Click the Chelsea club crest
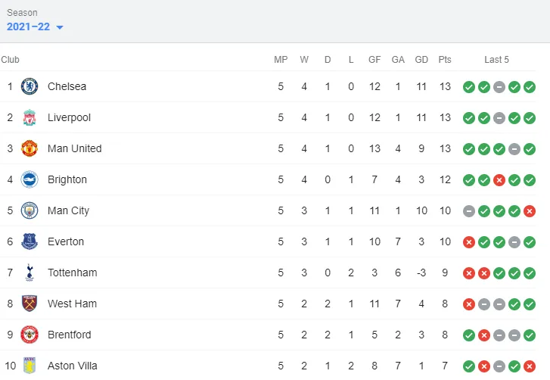This screenshot has width=550, height=380. (x=30, y=86)
